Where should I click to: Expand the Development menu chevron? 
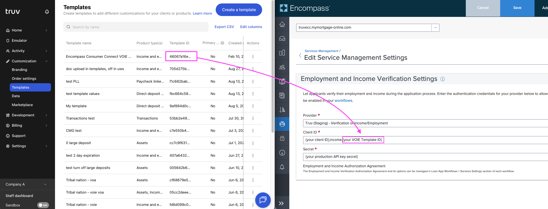46,115
